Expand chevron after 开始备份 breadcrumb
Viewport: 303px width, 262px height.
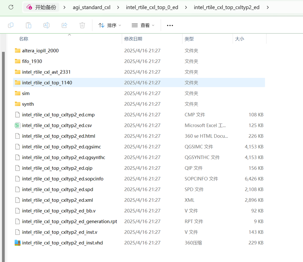(64, 7)
